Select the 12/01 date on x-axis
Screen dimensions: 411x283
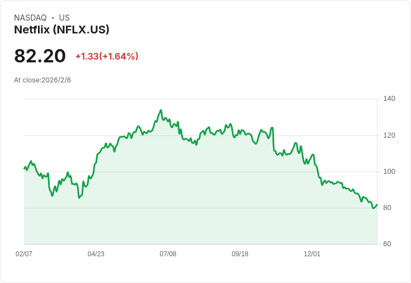[312, 253]
